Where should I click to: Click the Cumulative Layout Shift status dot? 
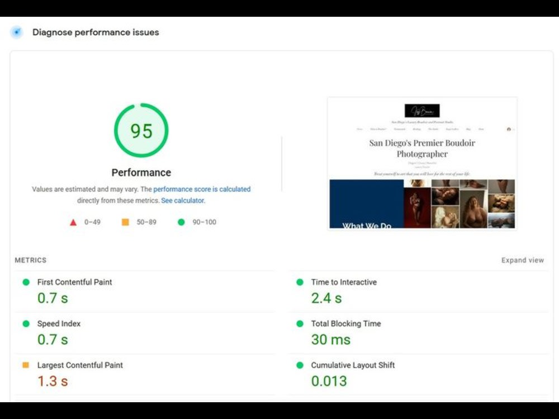click(300, 365)
